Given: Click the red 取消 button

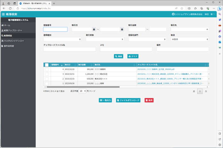Looking at the screenshot, I should pos(149,100).
